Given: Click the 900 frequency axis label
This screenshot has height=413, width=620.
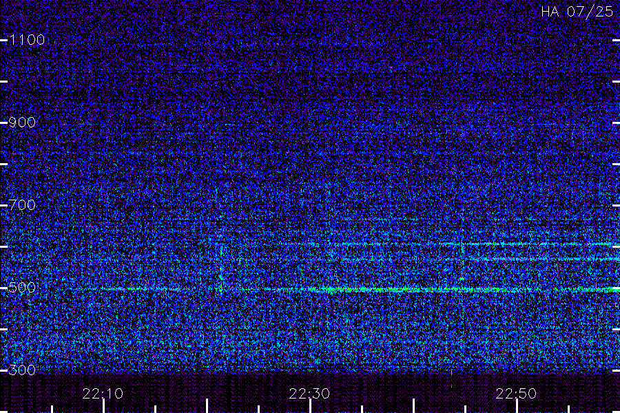Looking at the screenshot, I should pyautogui.click(x=22, y=123).
